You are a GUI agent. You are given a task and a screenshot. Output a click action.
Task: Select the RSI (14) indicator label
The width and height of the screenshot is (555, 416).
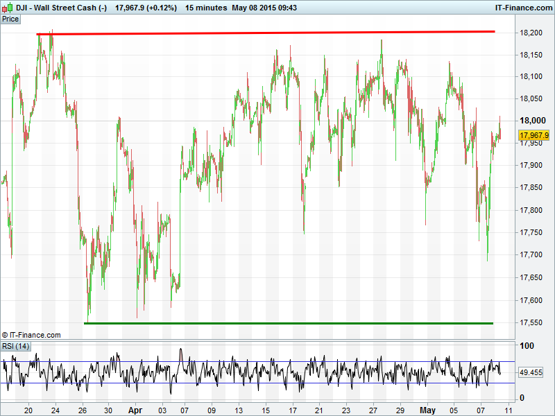click(15, 346)
